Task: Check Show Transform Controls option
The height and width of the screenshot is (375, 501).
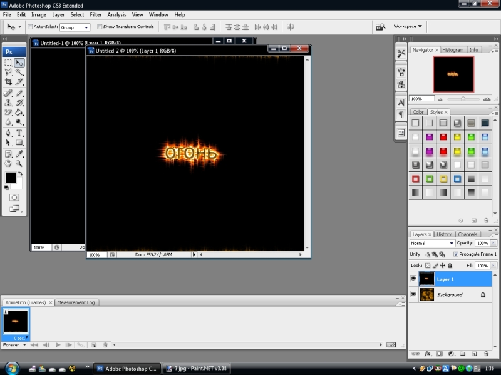Action: 100,27
